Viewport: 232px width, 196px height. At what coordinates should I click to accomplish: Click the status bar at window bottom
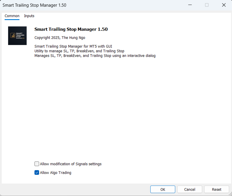point(116,194)
